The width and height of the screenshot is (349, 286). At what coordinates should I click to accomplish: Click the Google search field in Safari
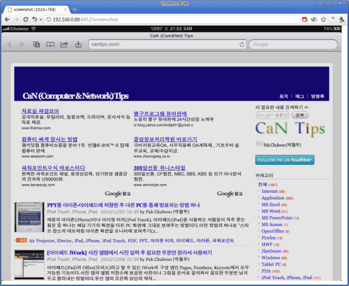[293, 44]
